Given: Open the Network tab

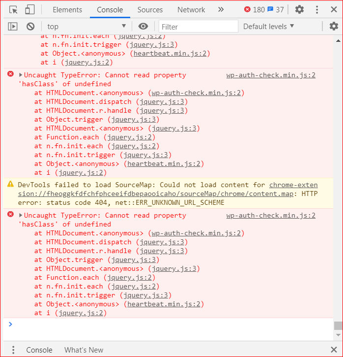Looking at the screenshot, I should (191, 10).
